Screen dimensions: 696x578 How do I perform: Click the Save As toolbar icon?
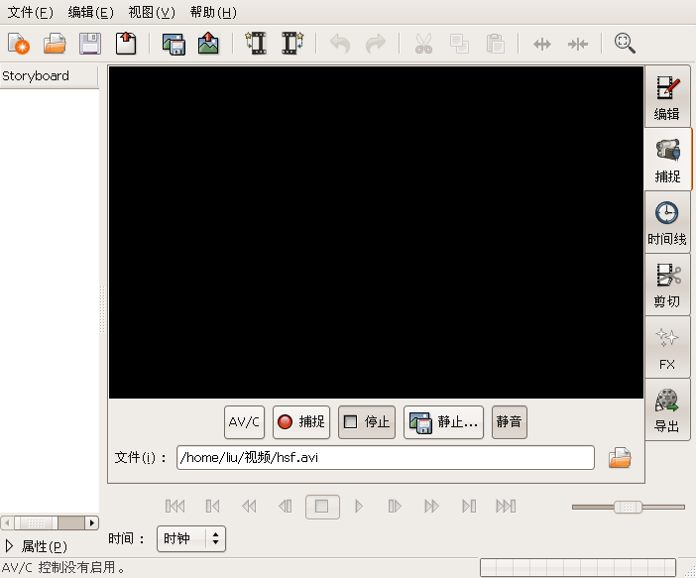(x=126, y=44)
